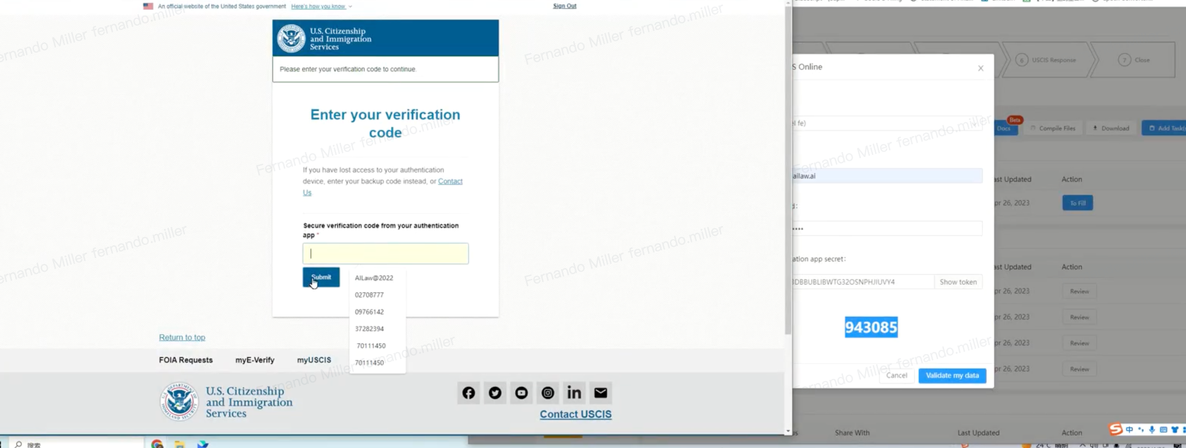Open the USCIS LinkedIn icon

tap(574, 393)
